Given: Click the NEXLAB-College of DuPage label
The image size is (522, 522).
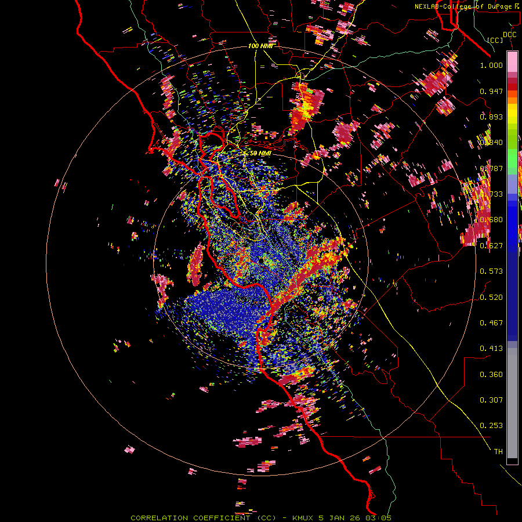Looking at the screenshot, I should (x=466, y=6).
